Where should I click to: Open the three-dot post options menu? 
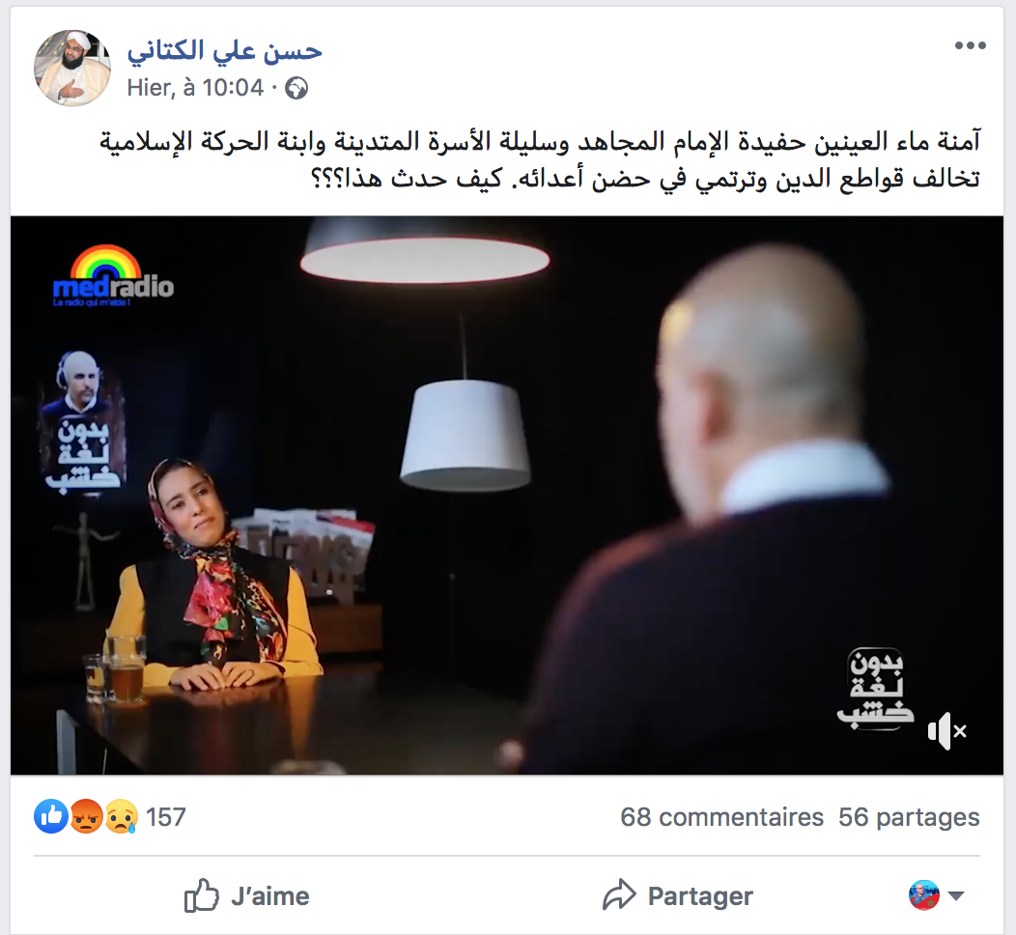pos(970,45)
